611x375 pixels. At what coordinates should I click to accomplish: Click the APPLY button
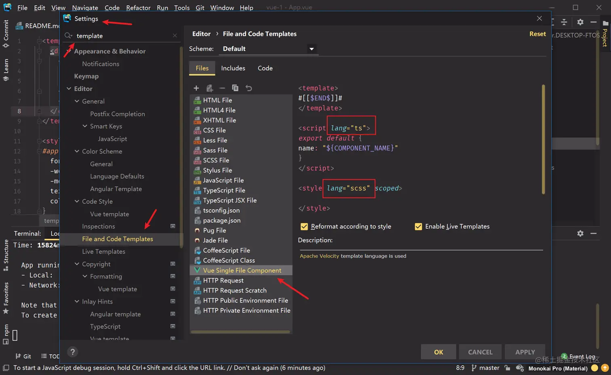tap(525, 352)
